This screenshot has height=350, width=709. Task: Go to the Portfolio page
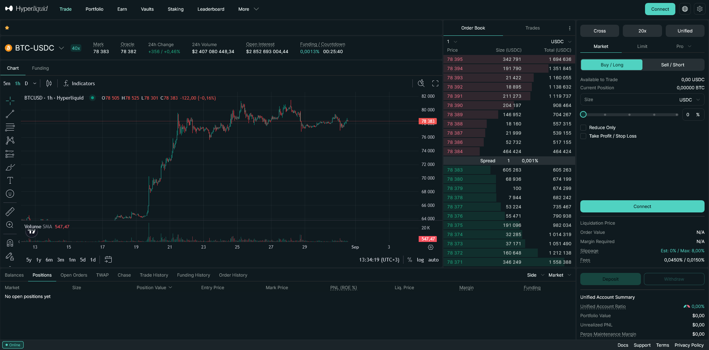pyautogui.click(x=94, y=9)
